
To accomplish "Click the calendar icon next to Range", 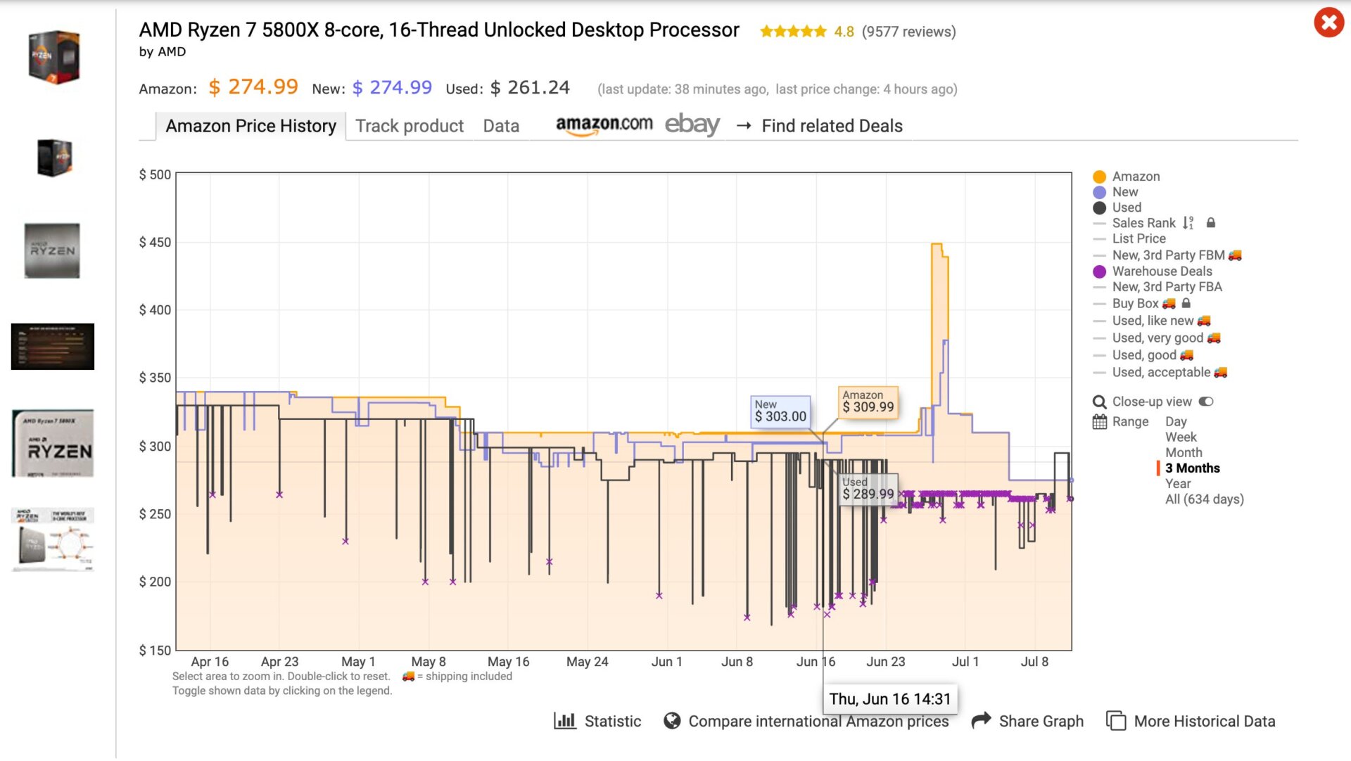I will (x=1099, y=421).
